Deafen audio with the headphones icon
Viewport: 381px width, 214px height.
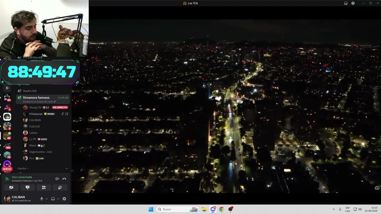point(53,199)
